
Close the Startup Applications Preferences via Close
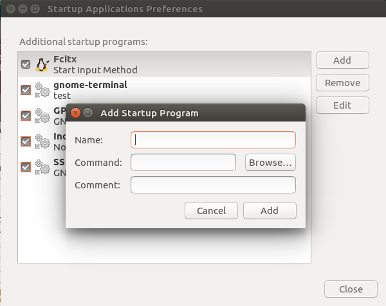click(351, 289)
